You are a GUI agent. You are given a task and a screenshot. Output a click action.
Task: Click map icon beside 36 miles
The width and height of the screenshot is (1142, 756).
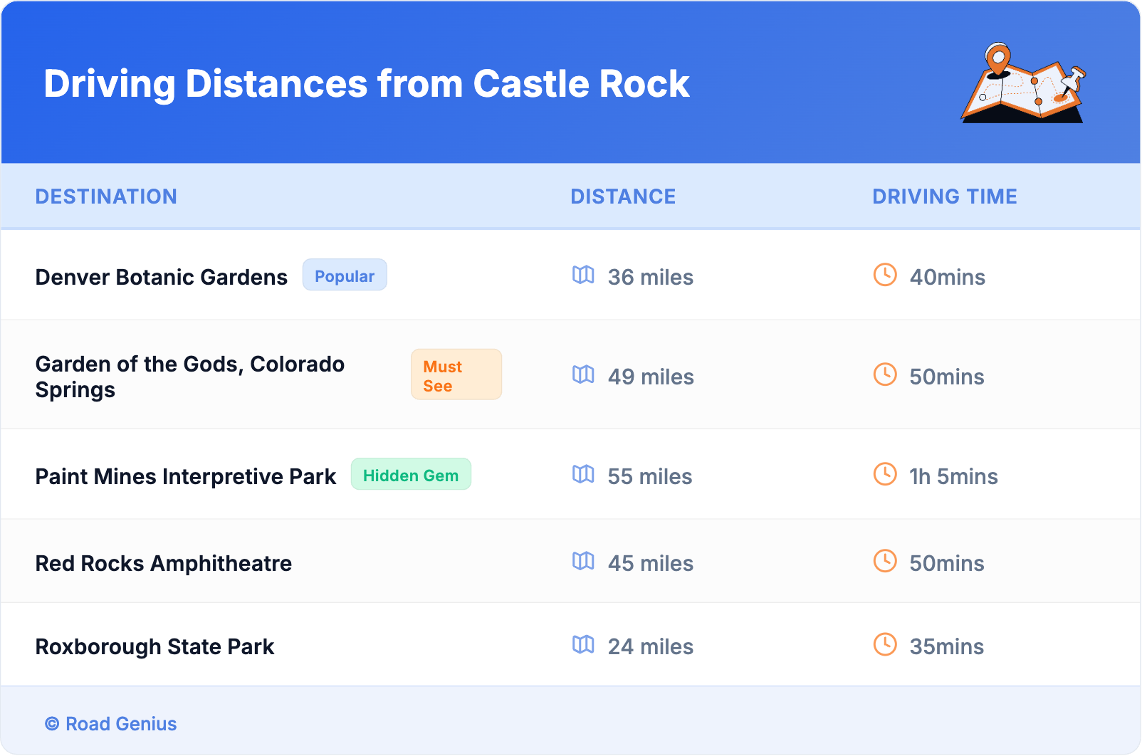click(583, 275)
